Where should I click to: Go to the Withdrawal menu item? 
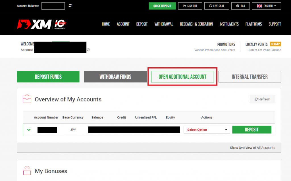(164, 24)
